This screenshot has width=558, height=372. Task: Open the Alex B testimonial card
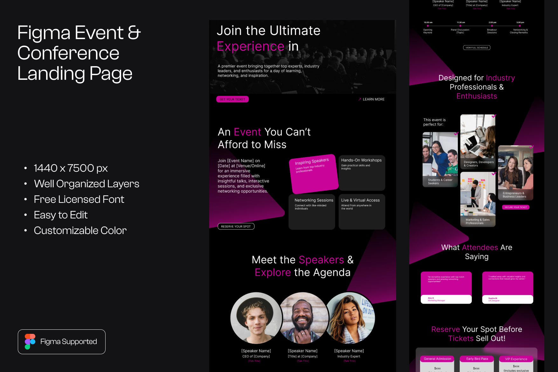click(x=446, y=287)
